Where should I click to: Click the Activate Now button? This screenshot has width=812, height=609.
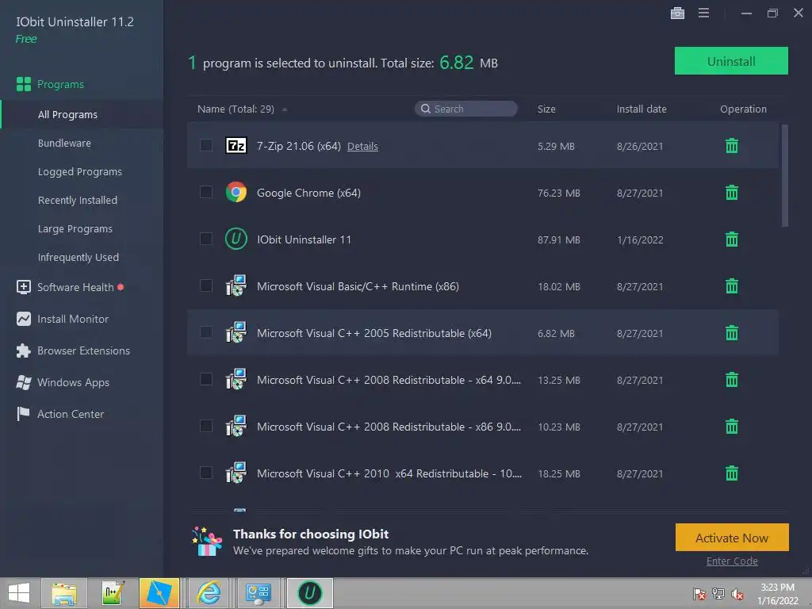732,538
